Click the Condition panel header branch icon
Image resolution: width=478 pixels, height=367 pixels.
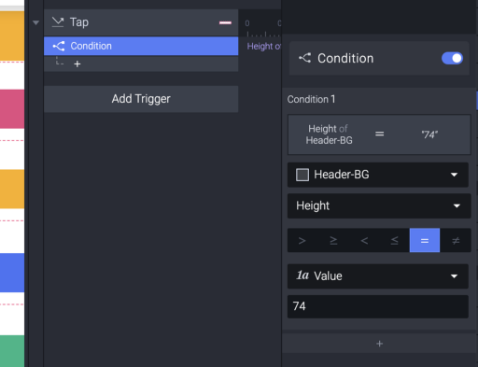point(304,58)
